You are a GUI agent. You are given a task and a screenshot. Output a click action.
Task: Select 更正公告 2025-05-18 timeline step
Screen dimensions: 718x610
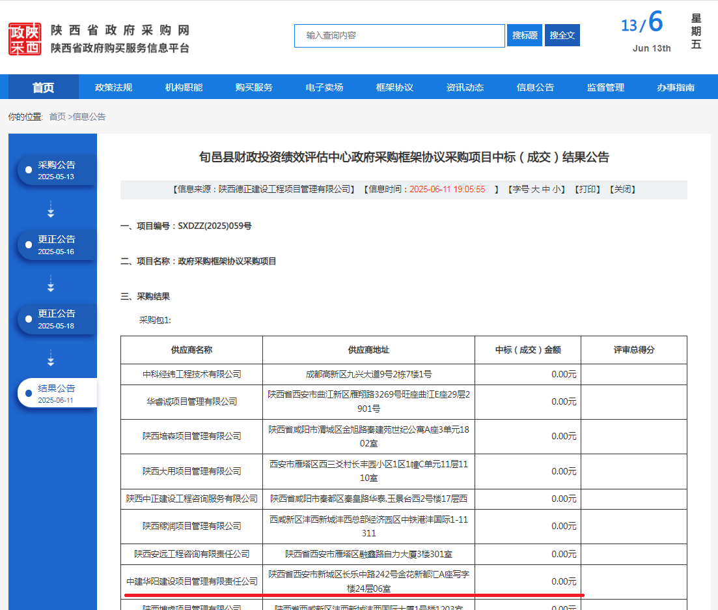pyautogui.click(x=57, y=319)
